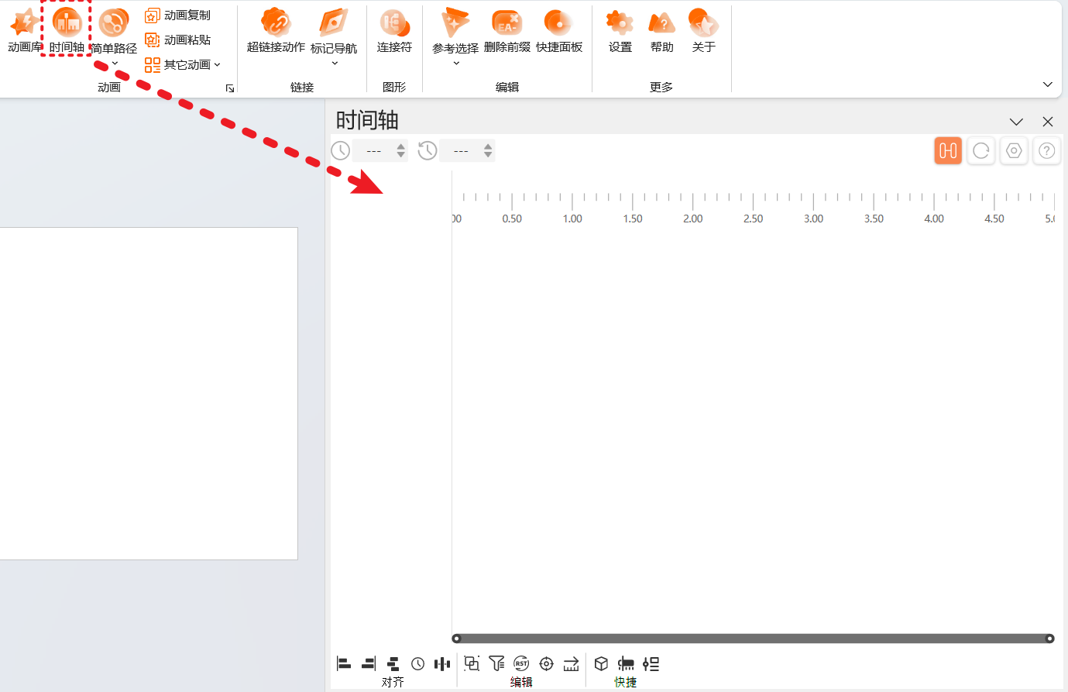Viewport: 1068px width, 692px height.
Task: Click the 连接符 connector icon
Action: pos(394,29)
